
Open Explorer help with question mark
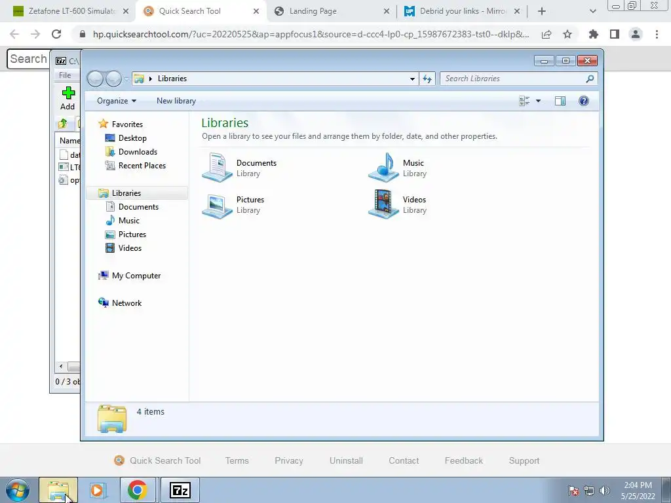(584, 101)
